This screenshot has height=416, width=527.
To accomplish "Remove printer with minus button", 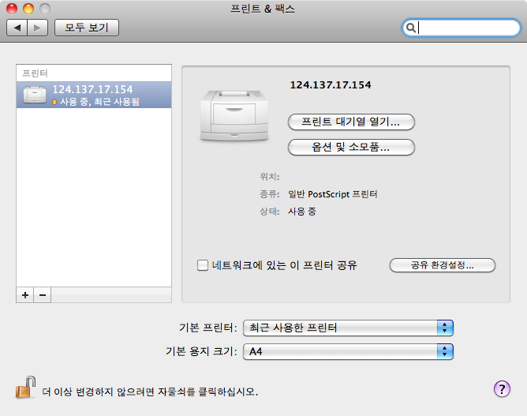I will 43,295.
